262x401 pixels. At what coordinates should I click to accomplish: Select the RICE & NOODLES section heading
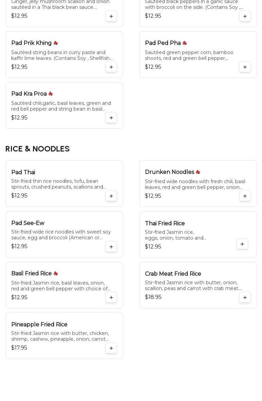(x=37, y=149)
